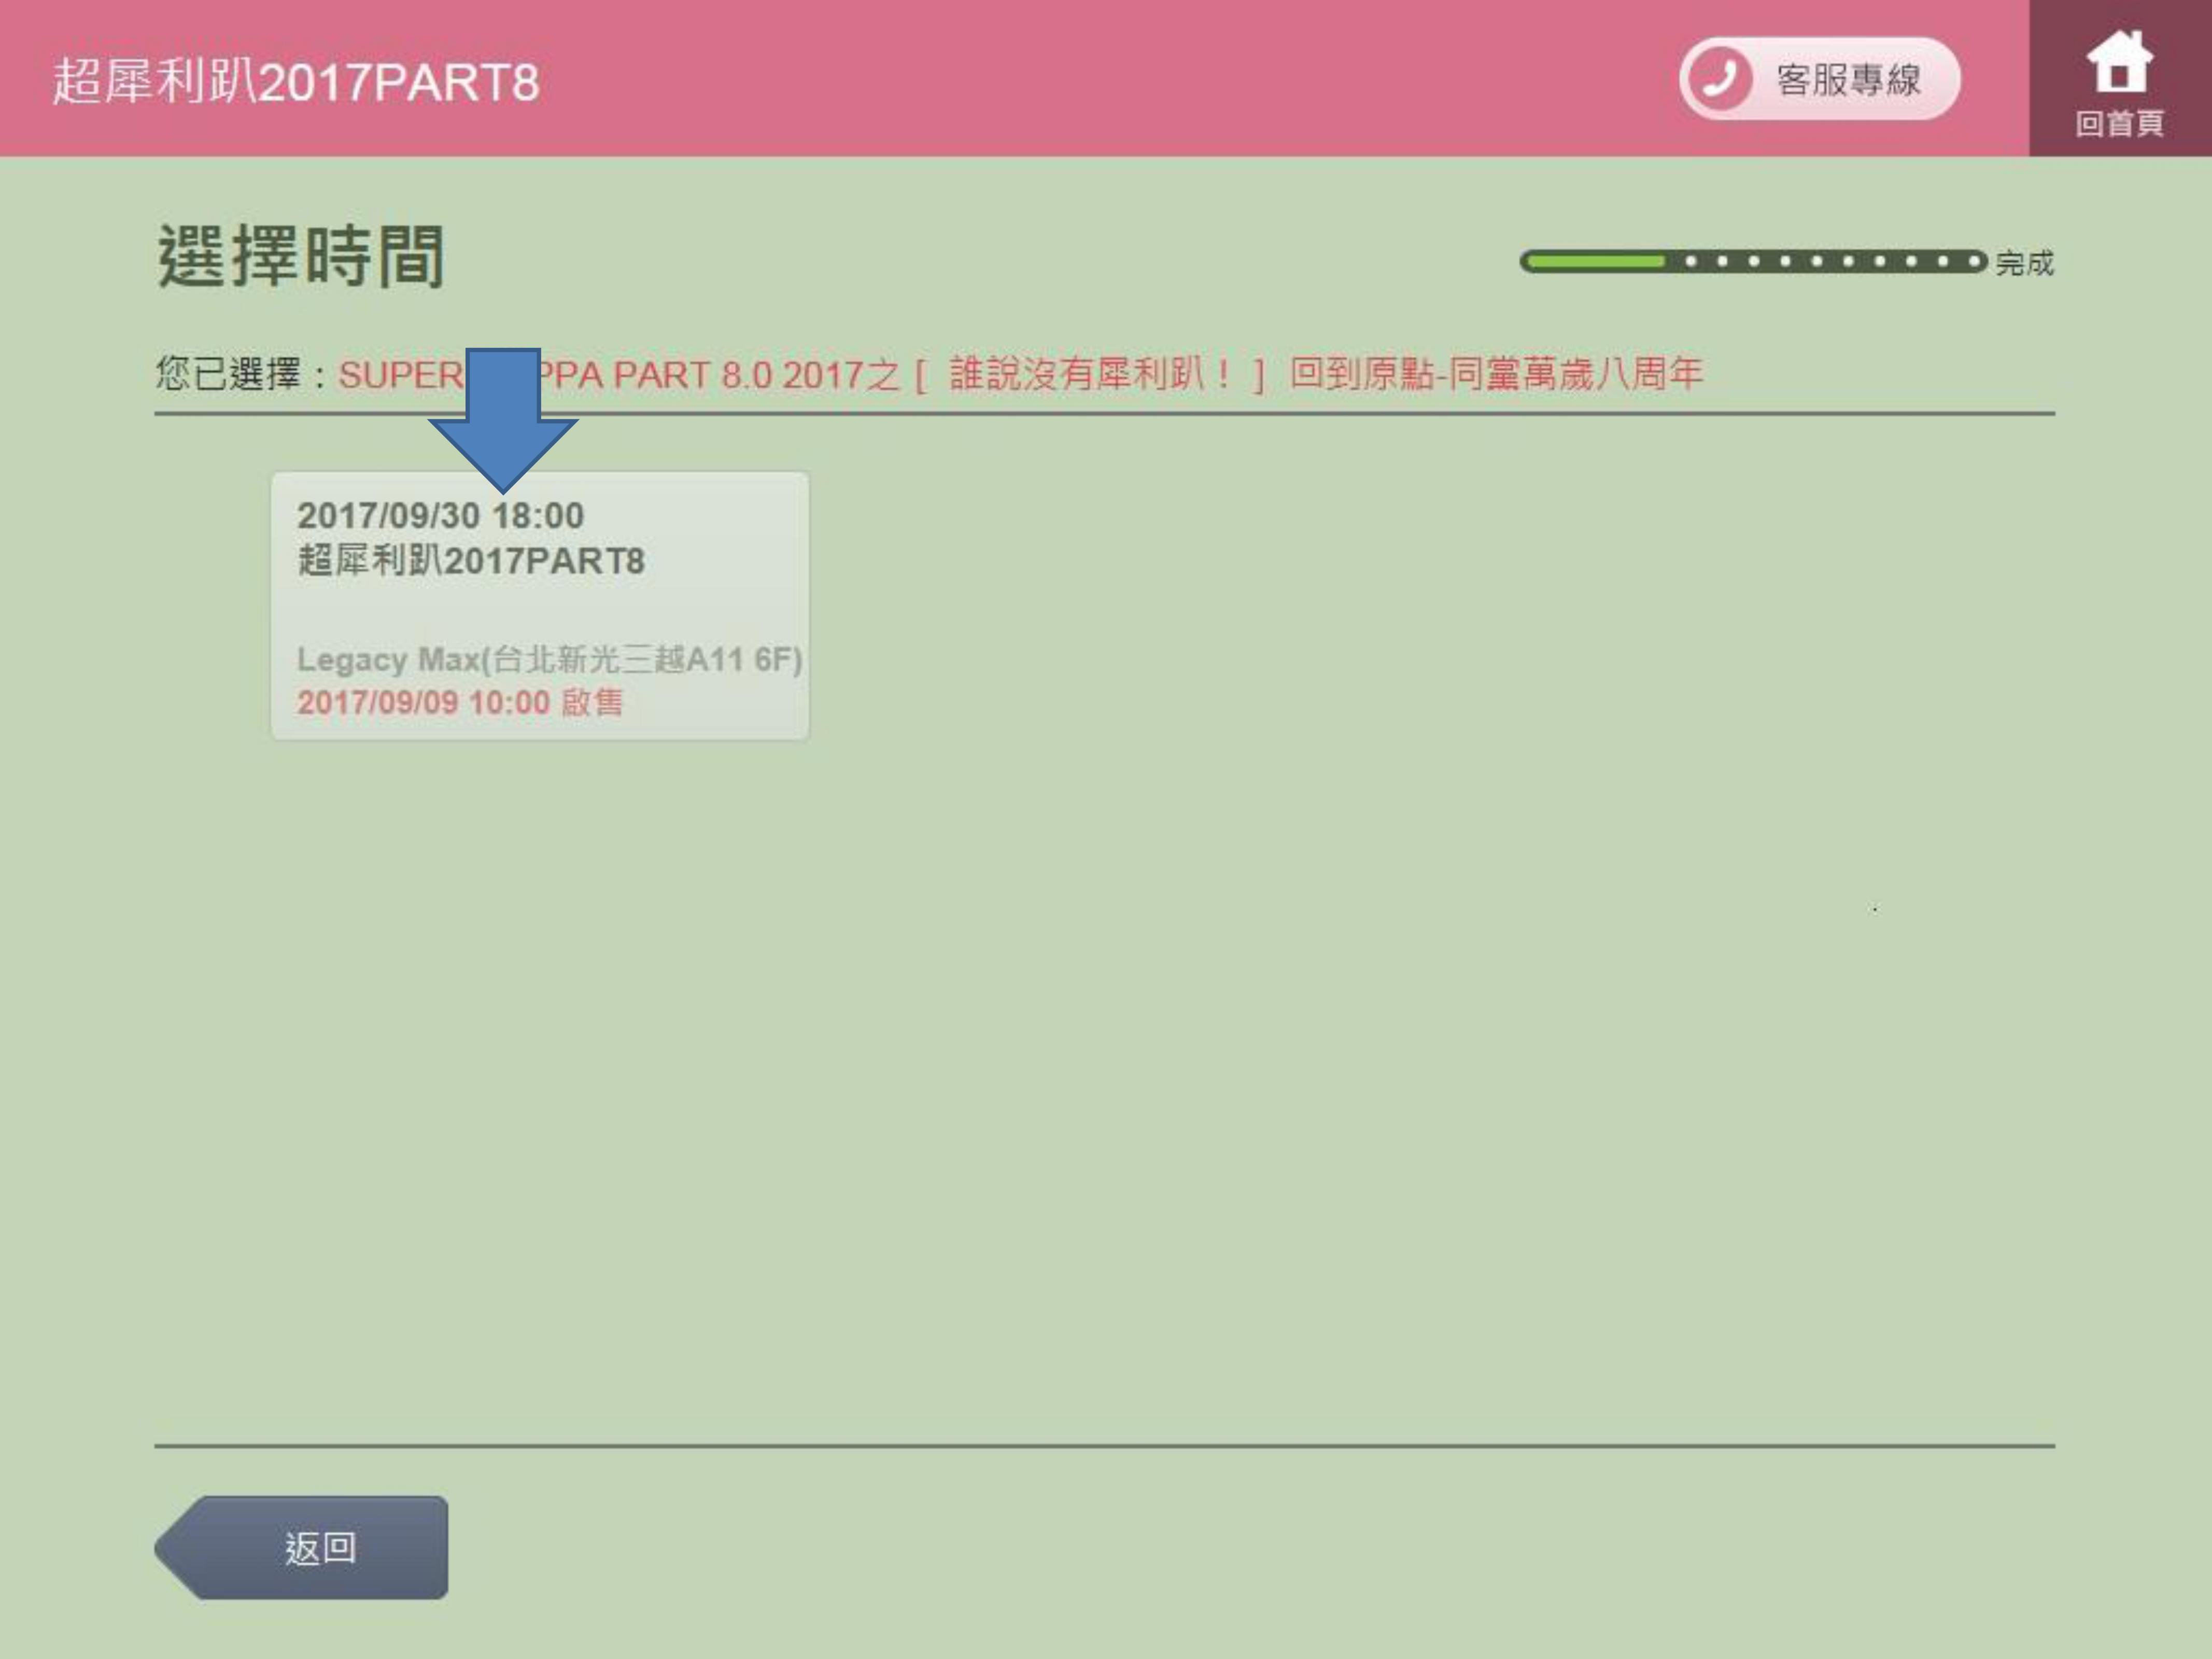Click the sale start text 2017/09/09 10:00 啟售
The height and width of the screenshot is (1659, 2212).
[460, 702]
